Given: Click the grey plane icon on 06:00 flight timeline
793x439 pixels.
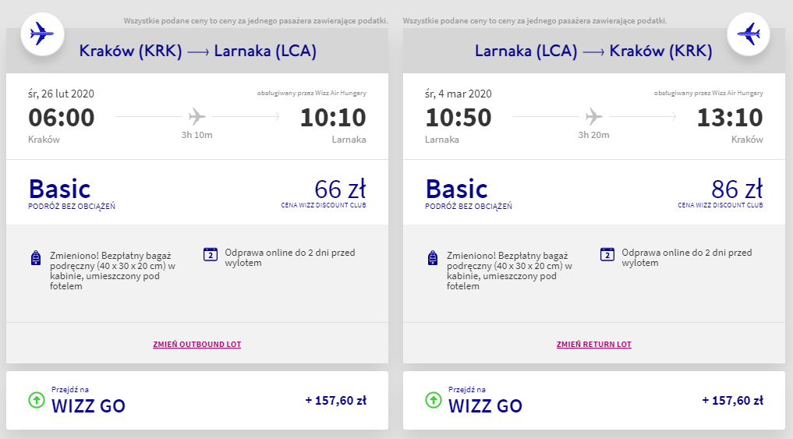Looking at the screenshot, I should [197, 117].
